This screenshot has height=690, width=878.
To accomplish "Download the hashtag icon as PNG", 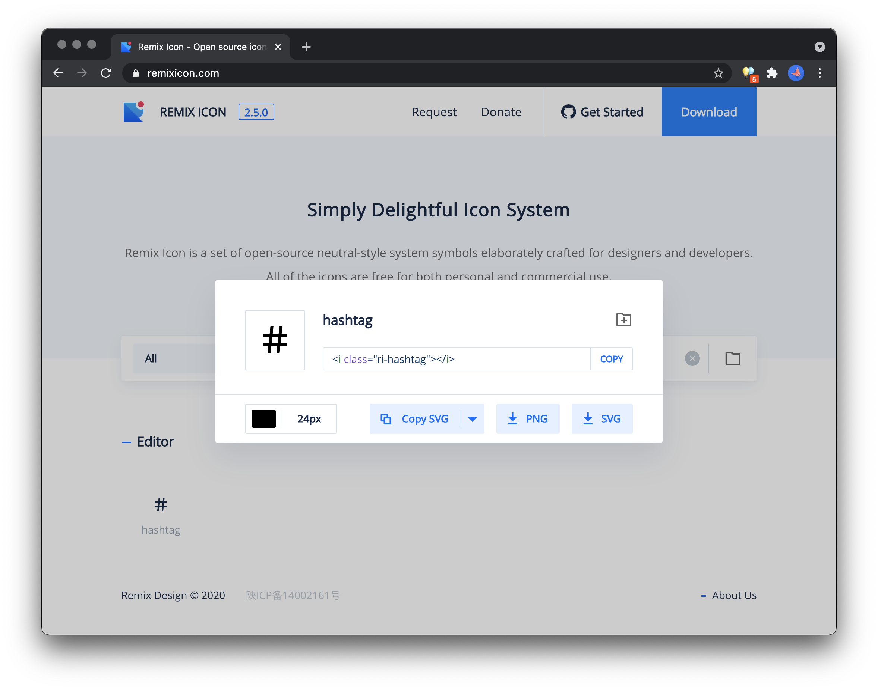I will [528, 418].
